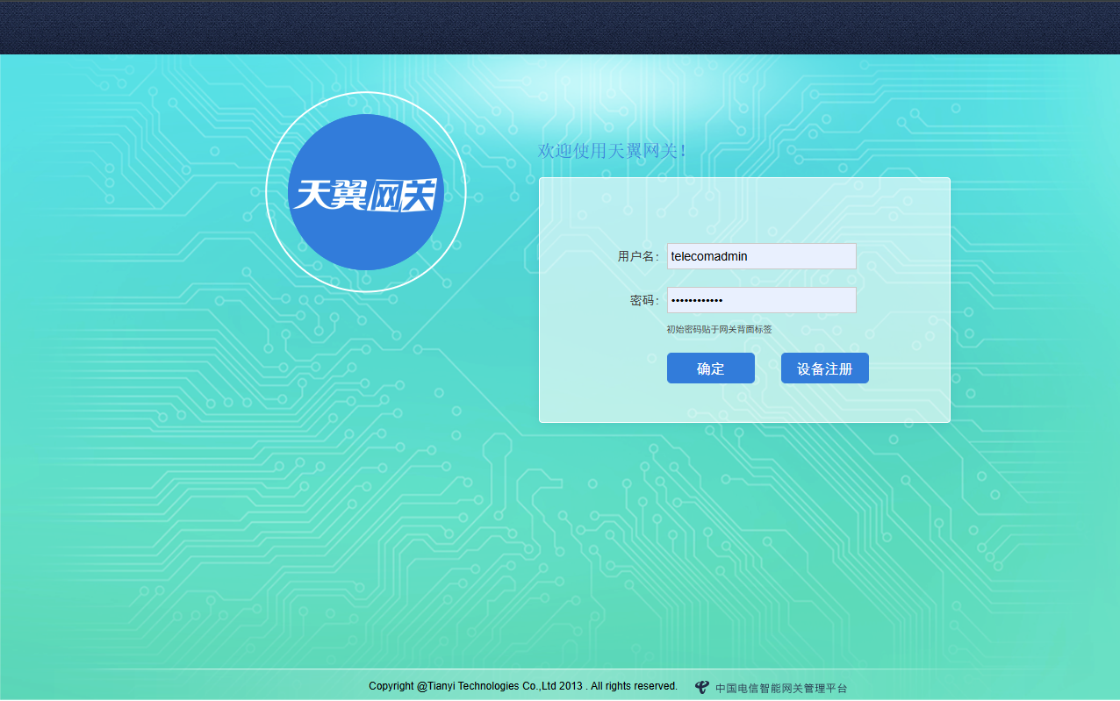Click the 设备注册 registration button
Viewport: 1120px width, 701px height.
point(824,368)
